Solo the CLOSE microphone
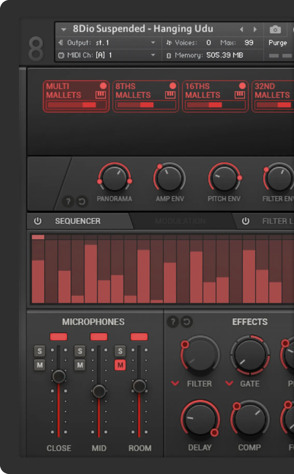This screenshot has height=474, width=294. [40, 351]
